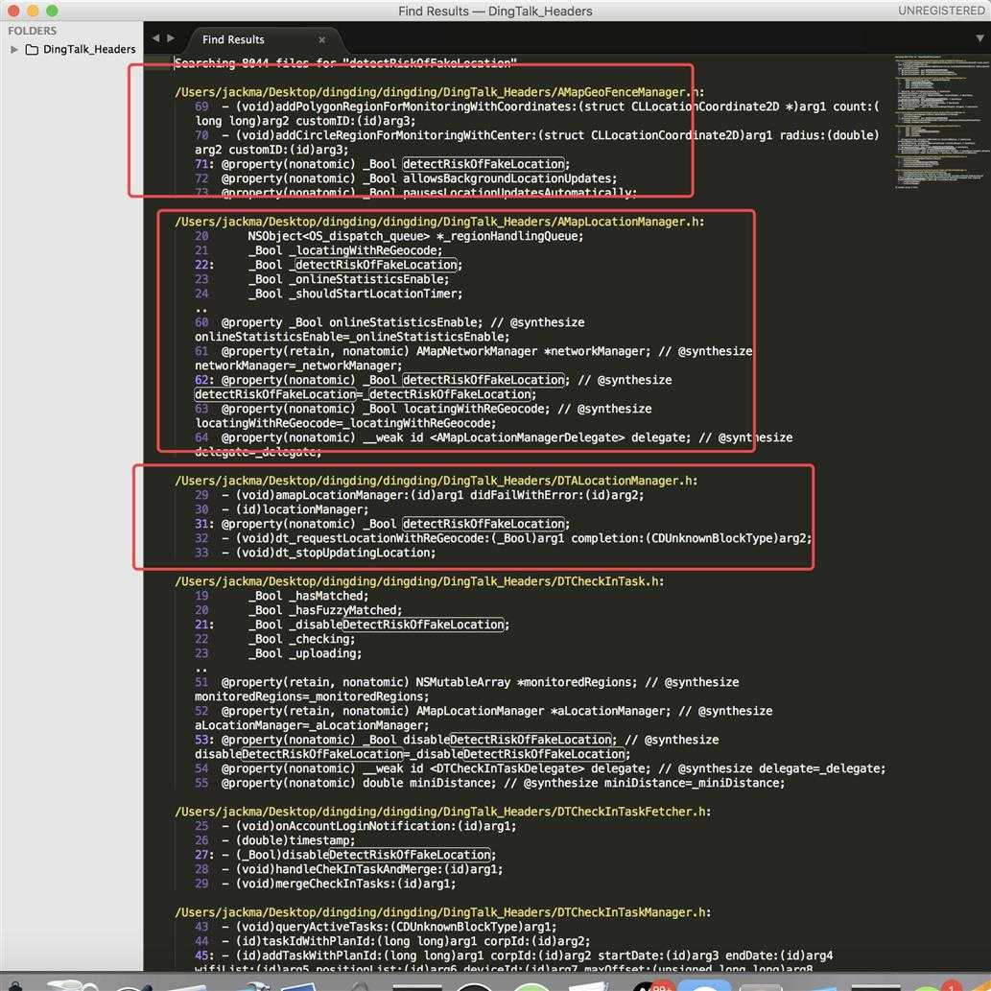
Task: Click line 54 DTCheckInTaskDelegate delegate property
Action: coord(540,769)
